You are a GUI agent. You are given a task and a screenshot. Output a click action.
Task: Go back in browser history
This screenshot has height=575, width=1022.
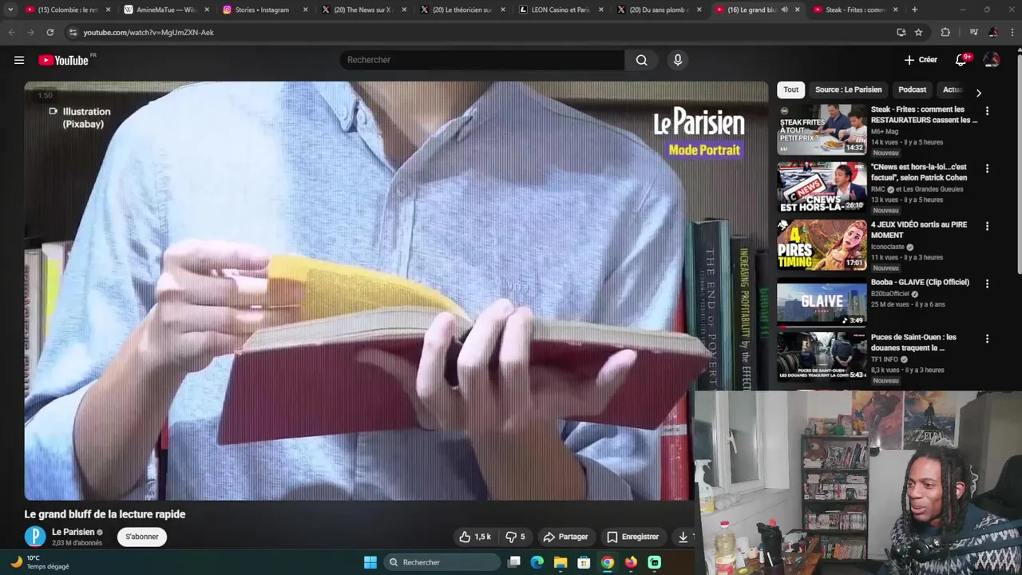(11, 32)
